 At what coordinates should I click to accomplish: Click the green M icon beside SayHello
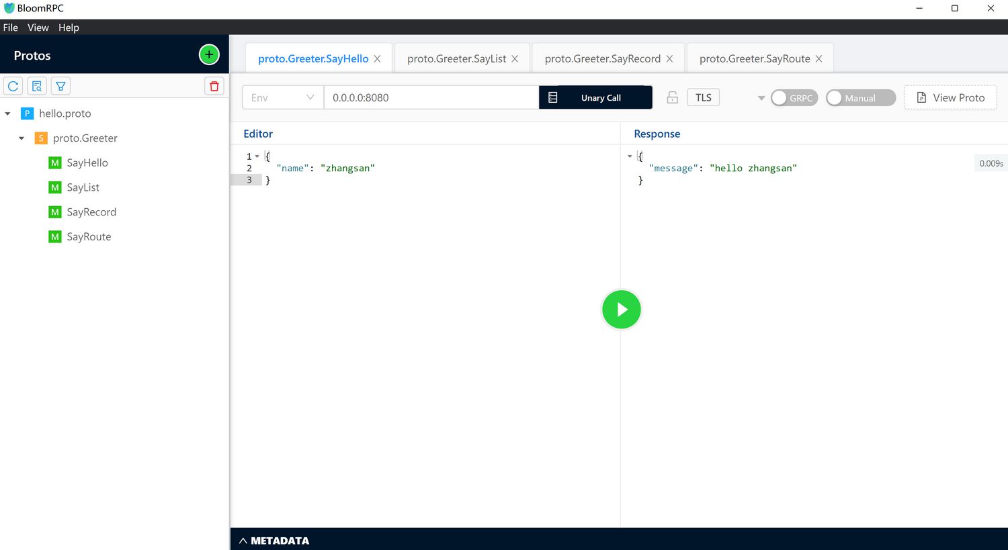point(55,163)
